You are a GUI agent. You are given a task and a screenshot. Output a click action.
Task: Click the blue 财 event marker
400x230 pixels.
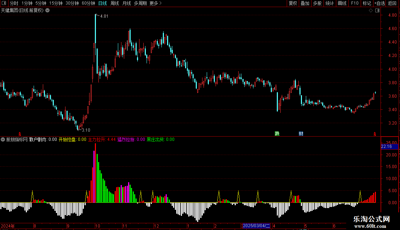tap(301, 134)
